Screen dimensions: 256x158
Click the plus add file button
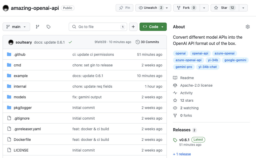pos(133,27)
